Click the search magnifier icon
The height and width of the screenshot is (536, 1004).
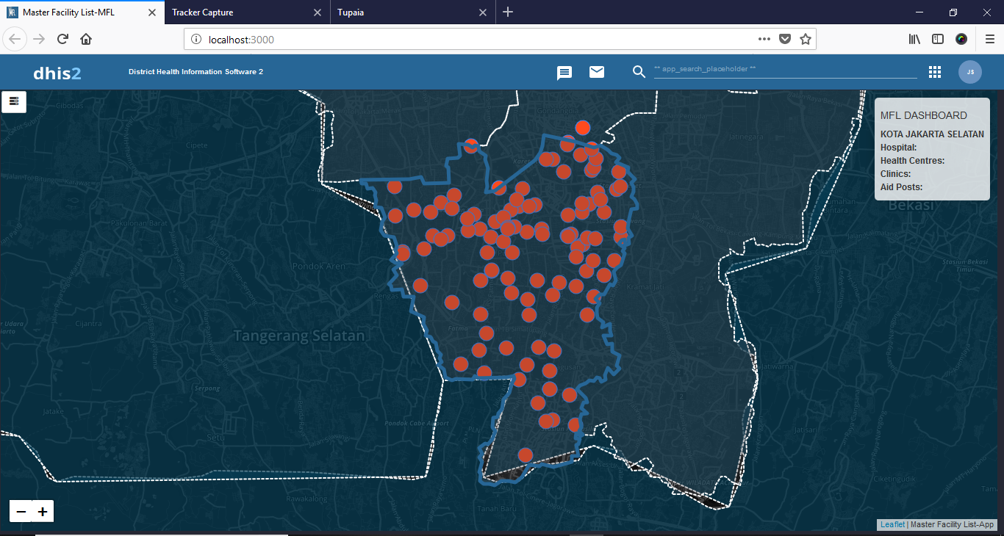coord(639,71)
